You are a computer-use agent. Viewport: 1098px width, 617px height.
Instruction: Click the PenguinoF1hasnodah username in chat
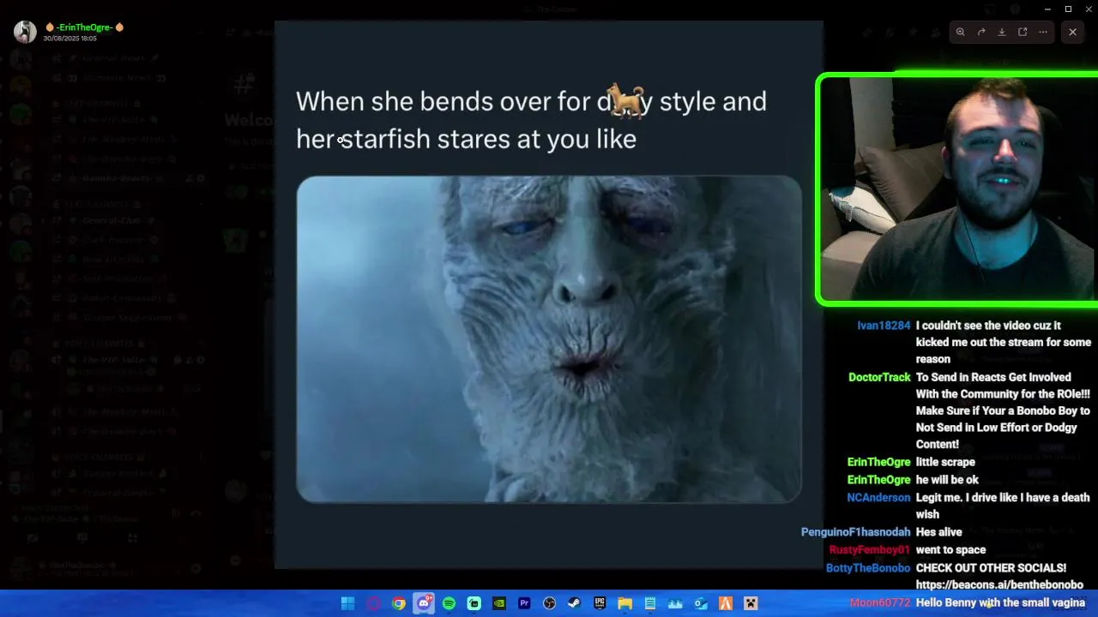pyautogui.click(x=855, y=532)
